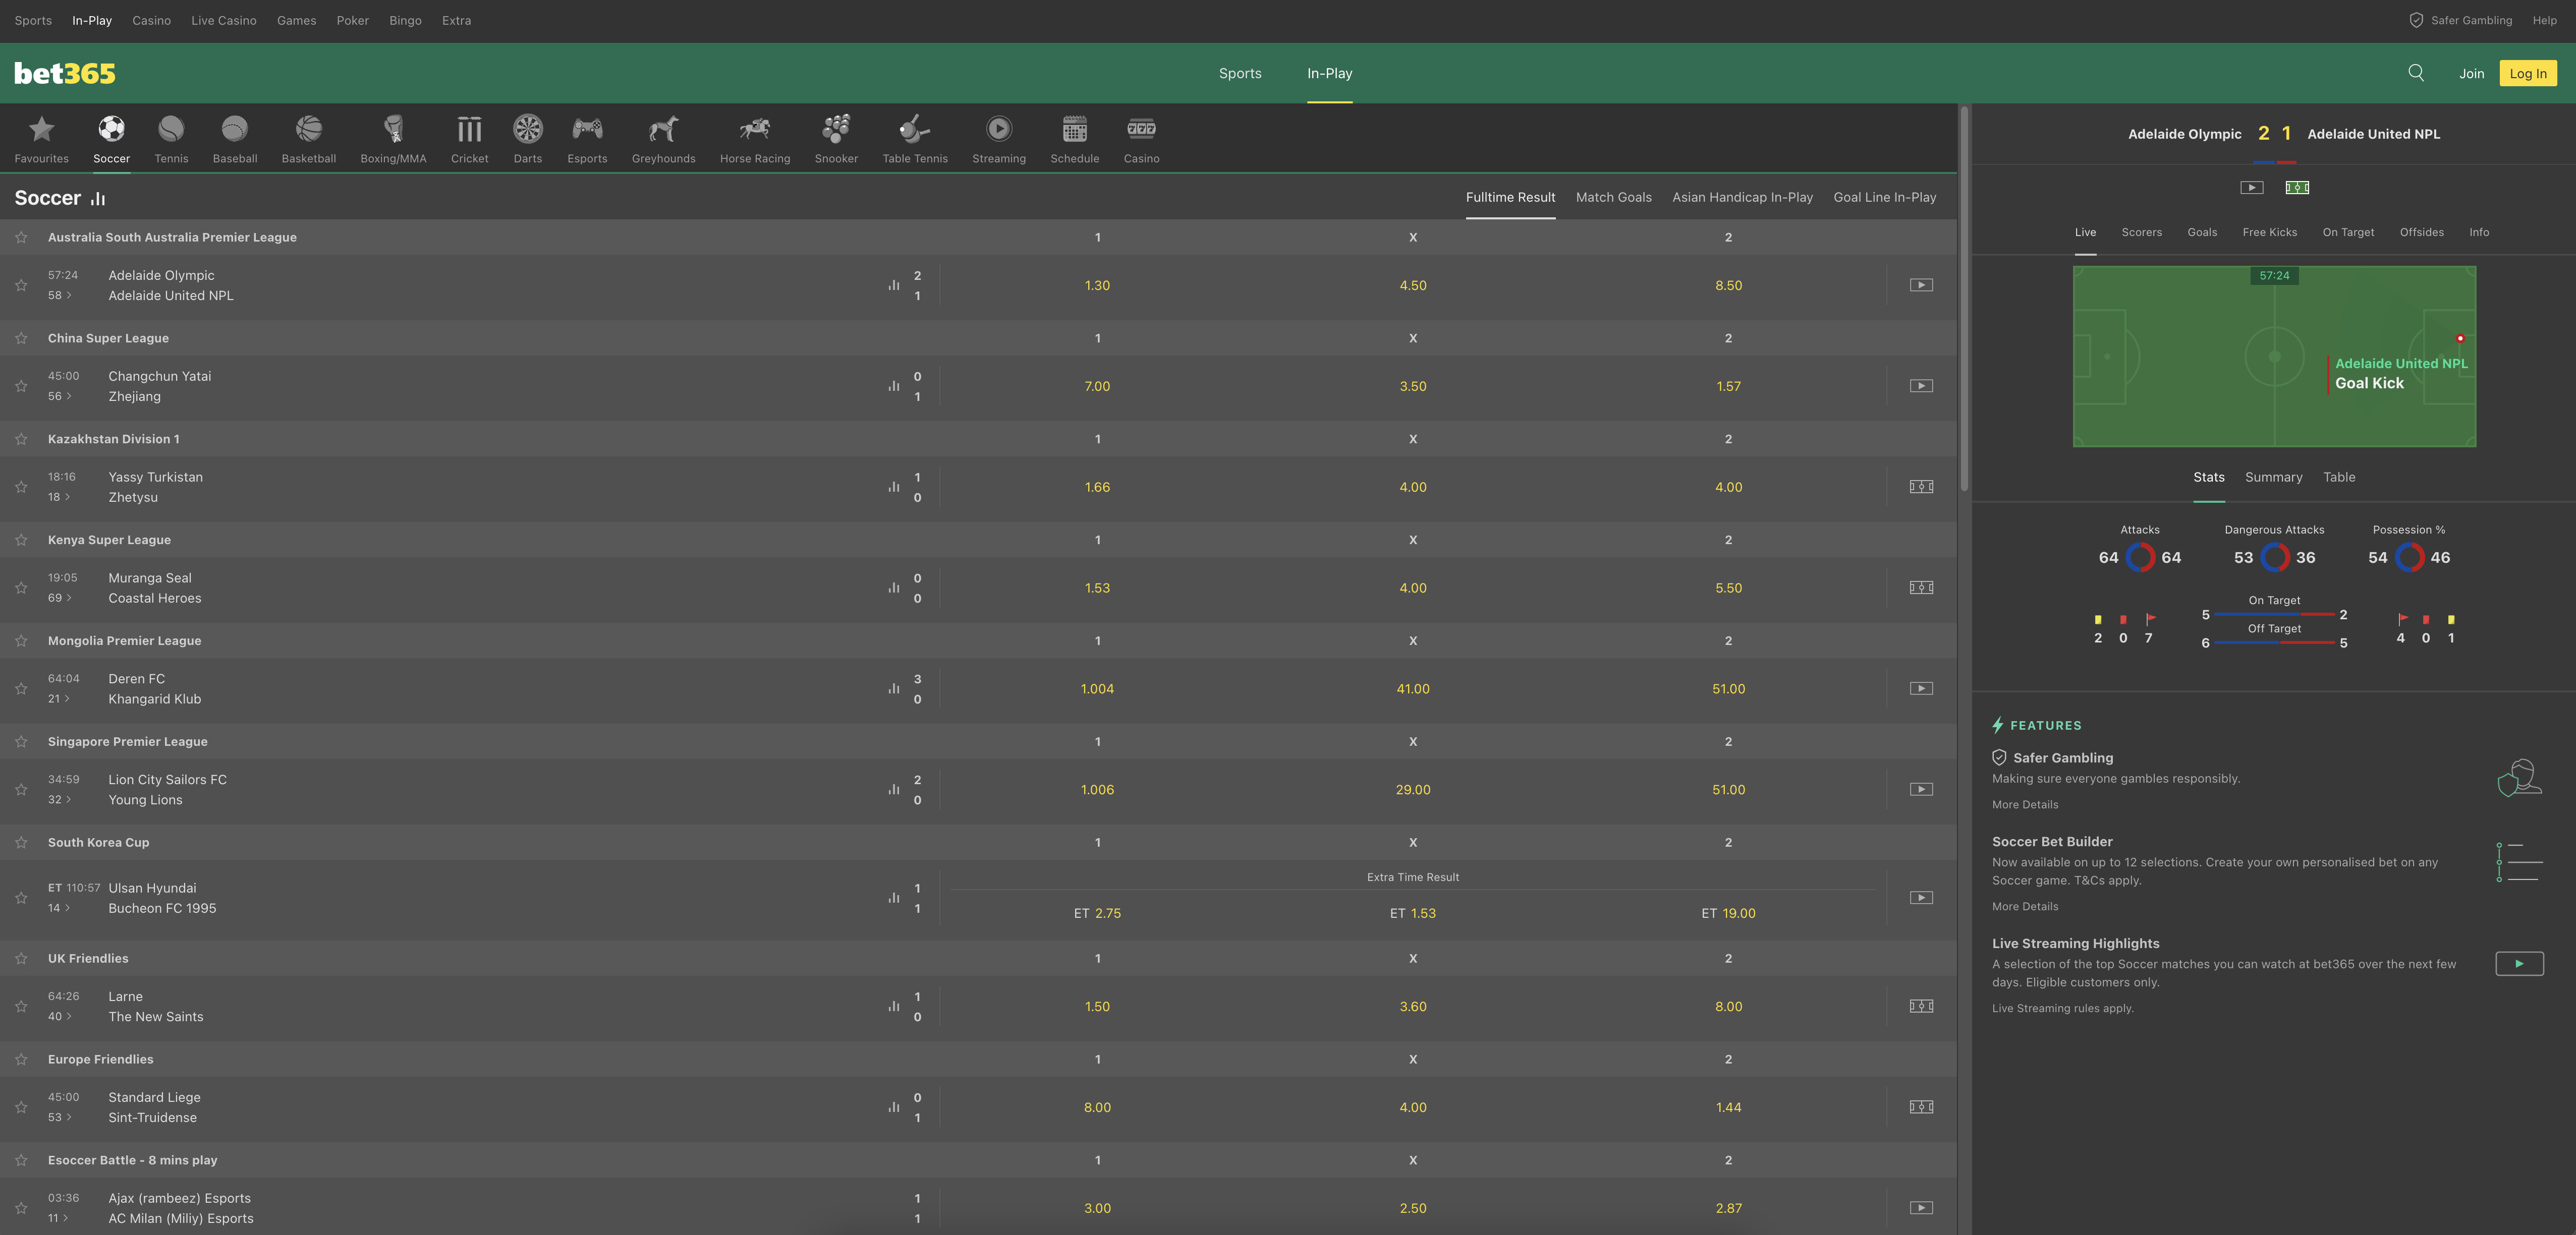This screenshot has width=2576, height=1235.
Task: Open pitch view for Larne match
Action: (1921, 1006)
